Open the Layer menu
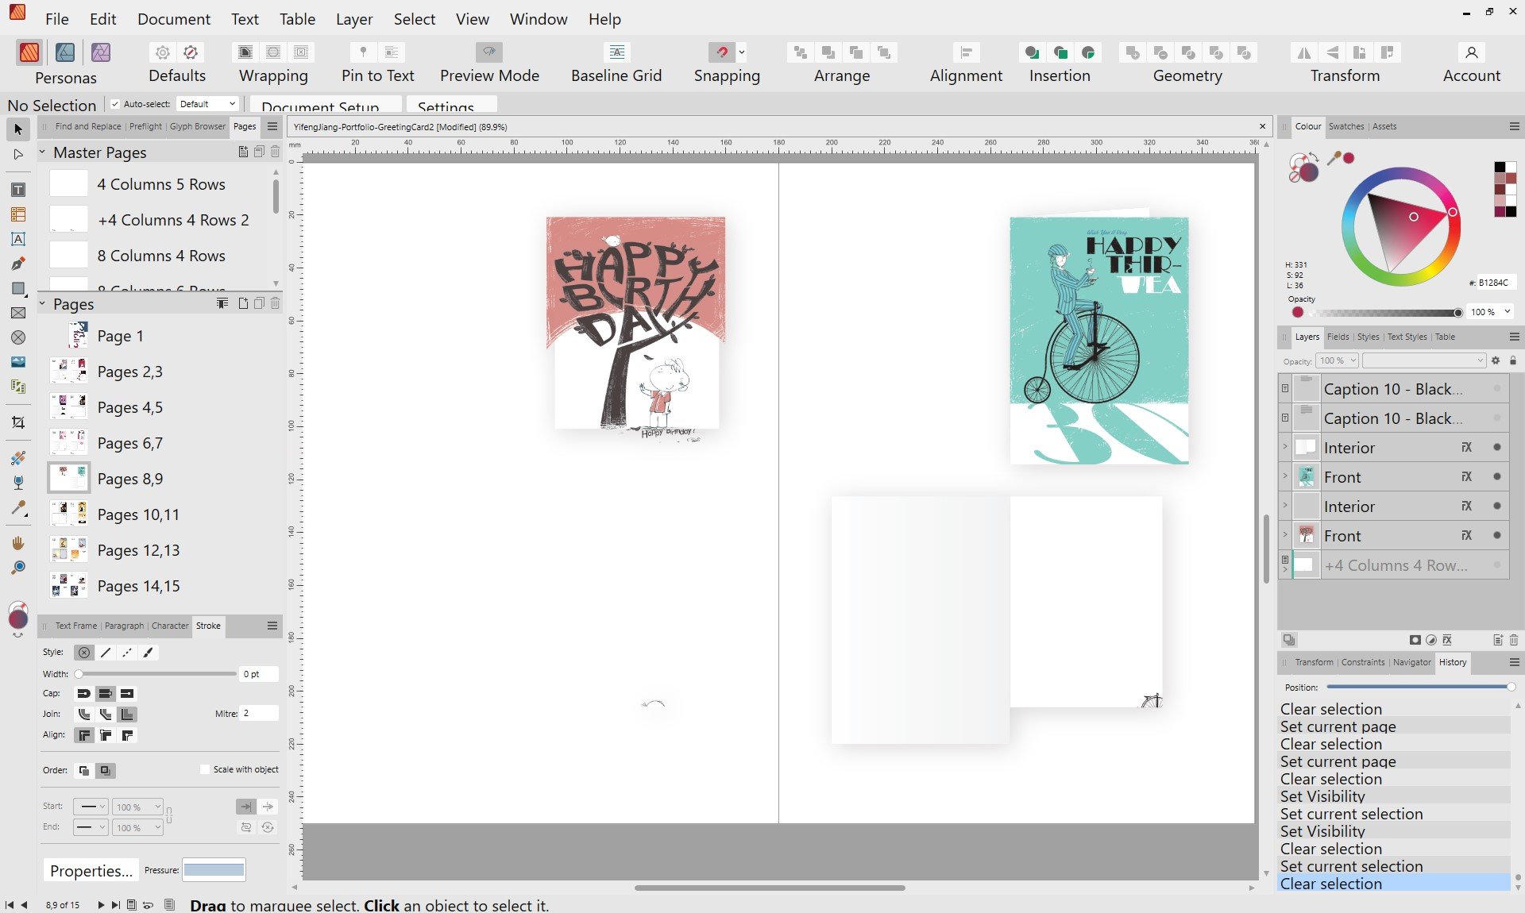Viewport: 1525px width, 913px height. coord(354,19)
